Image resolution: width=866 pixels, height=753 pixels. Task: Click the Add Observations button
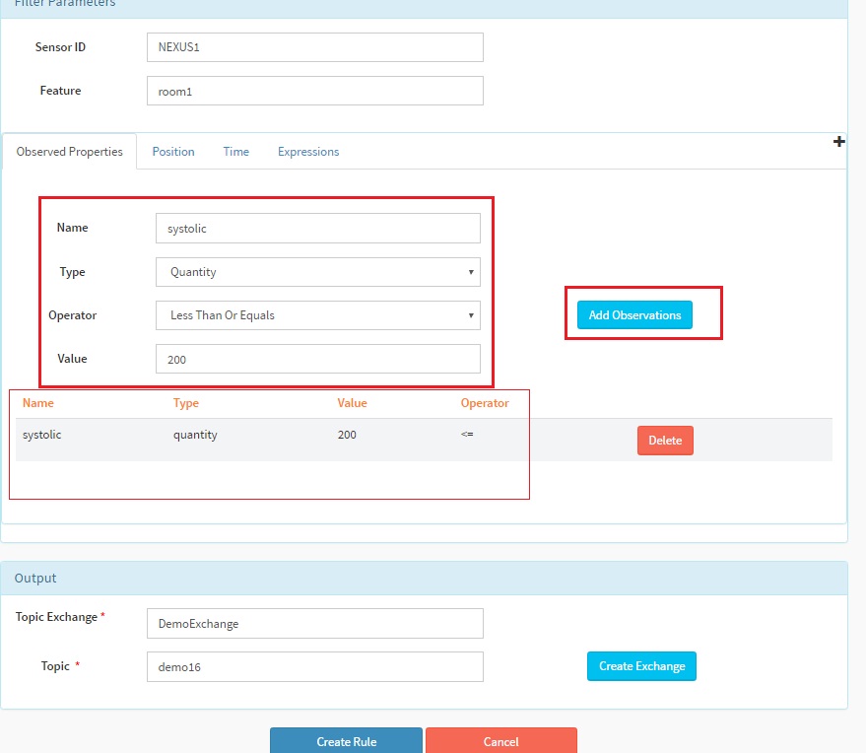[x=634, y=315]
